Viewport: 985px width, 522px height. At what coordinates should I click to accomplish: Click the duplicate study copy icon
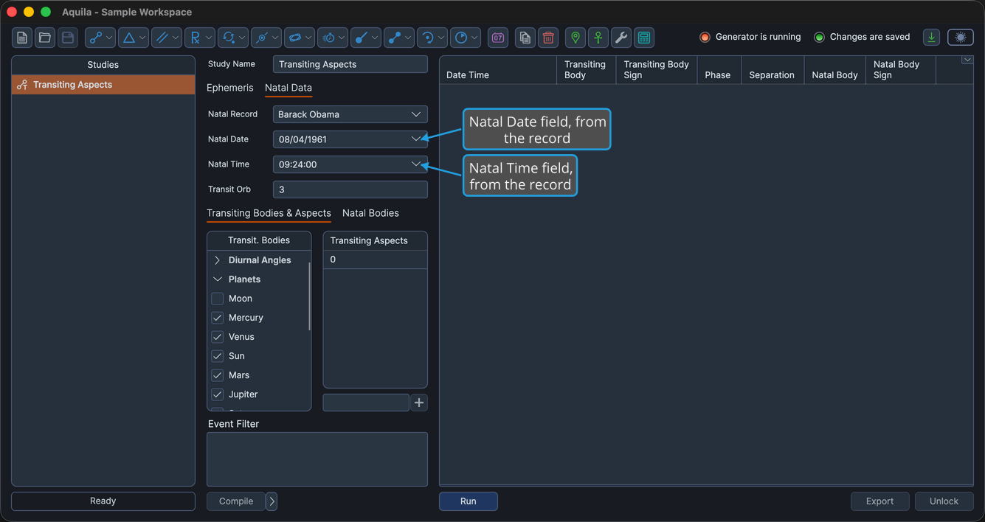(525, 38)
